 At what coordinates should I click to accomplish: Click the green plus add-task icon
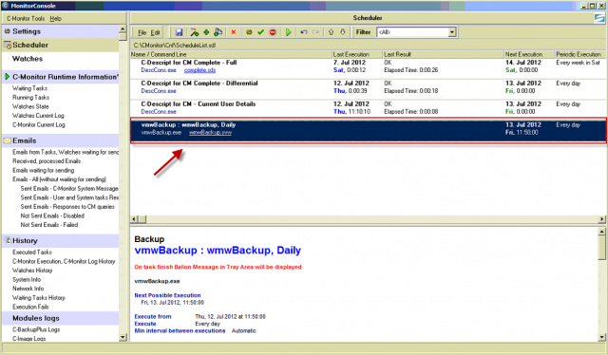(x=206, y=32)
